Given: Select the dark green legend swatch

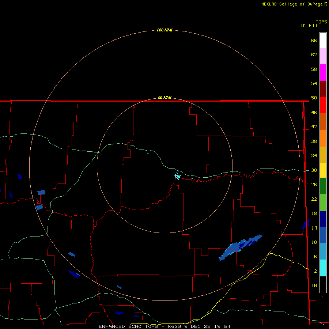Looking at the screenshot, I should (x=323, y=186).
